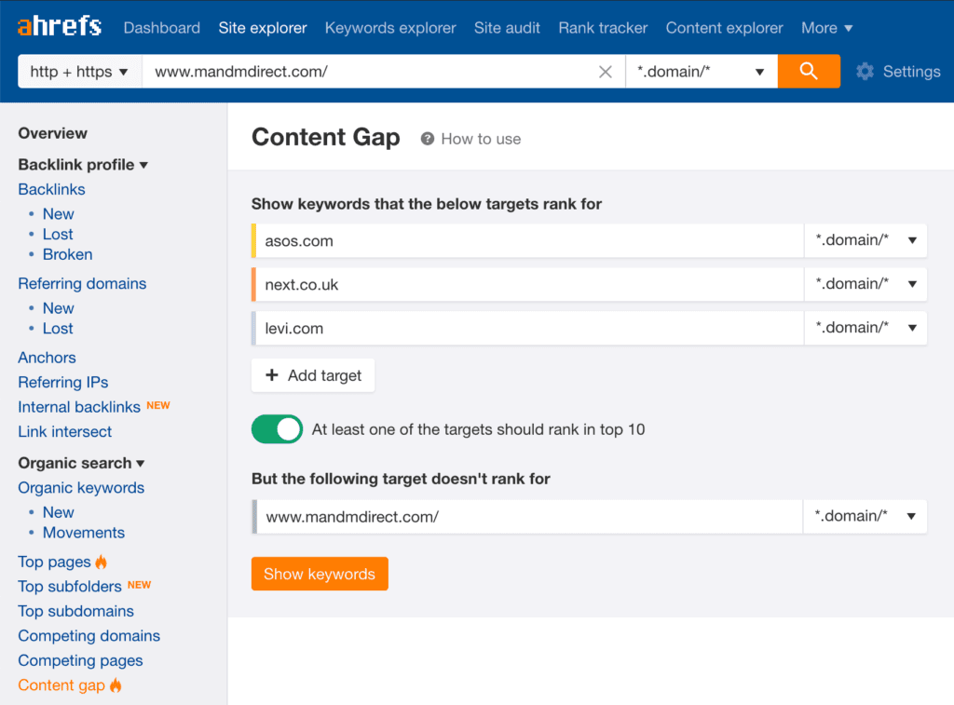Image resolution: width=954 pixels, height=705 pixels.
Task: Open the http + https protocol dropdown
Action: [x=80, y=72]
